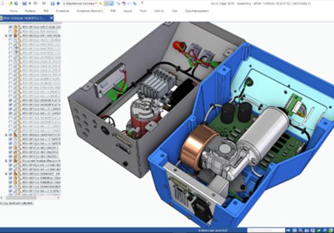Switch to the Data Management ribbon tab
The image size is (334, 233).
click(x=197, y=11)
